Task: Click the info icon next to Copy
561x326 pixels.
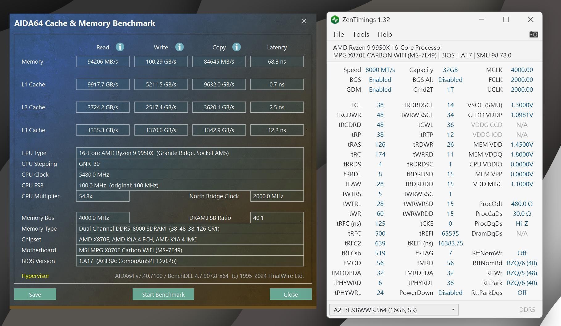Action: pyautogui.click(x=237, y=47)
